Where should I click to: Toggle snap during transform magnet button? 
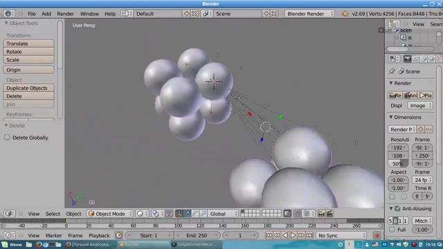click(x=297, y=214)
